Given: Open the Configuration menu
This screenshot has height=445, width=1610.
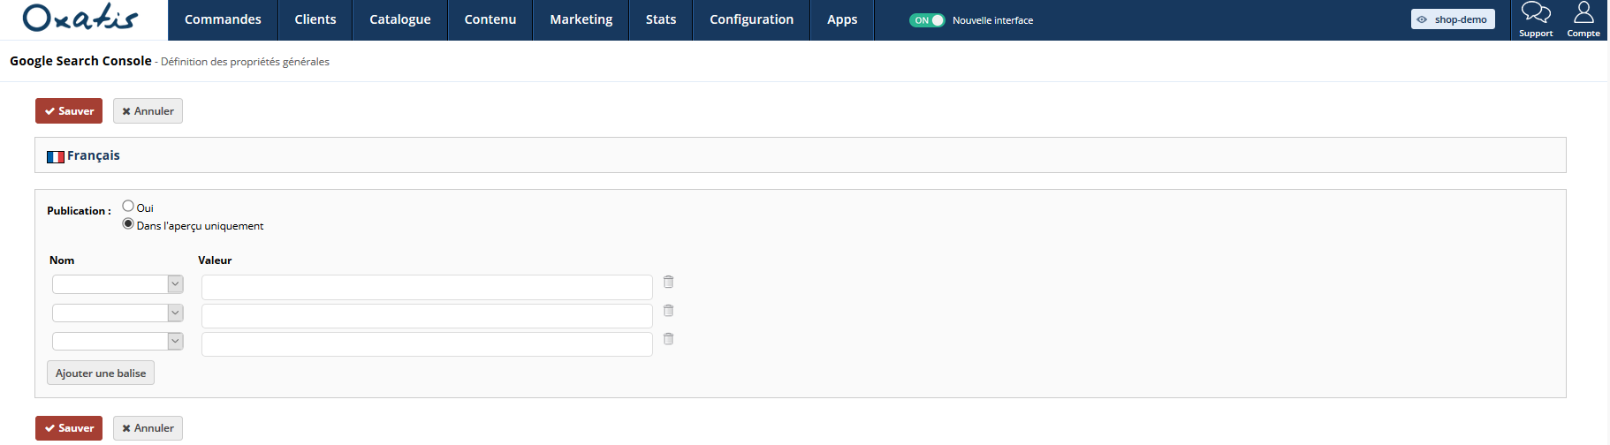Looking at the screenshot, I should click(x=752, y=19).
